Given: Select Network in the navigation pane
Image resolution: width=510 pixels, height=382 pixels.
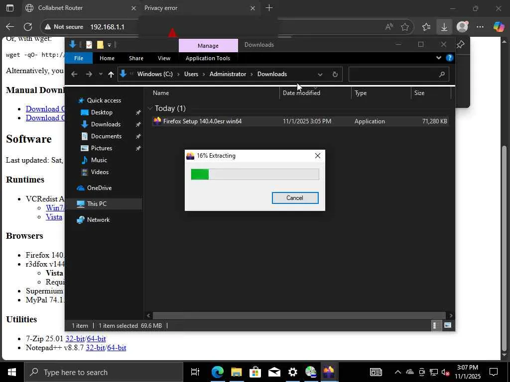Looking at the screenshot, I should coord(98,219).
